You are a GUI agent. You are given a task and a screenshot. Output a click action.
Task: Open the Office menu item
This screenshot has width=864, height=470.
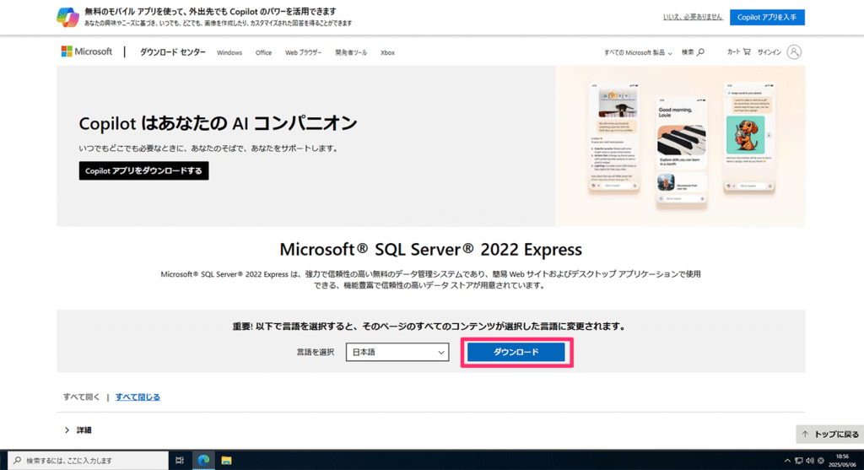click(x=263, y=53)
